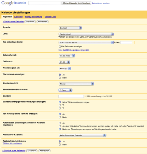Select °C weather unit radio button
Viewport: 147px width, 154px height.
pyautogui.click(x=60, y=105)
